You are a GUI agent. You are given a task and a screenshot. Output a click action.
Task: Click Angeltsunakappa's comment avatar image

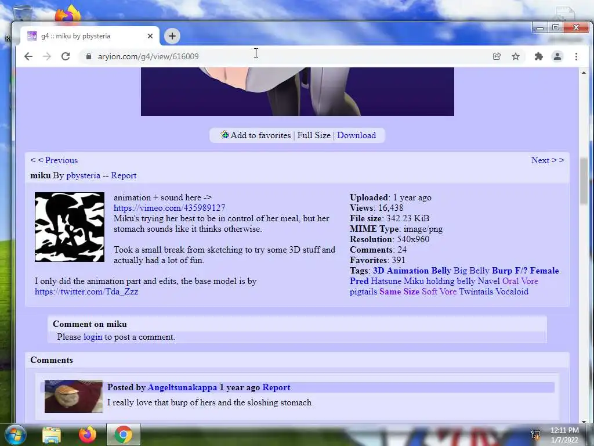tap(74, 396)
